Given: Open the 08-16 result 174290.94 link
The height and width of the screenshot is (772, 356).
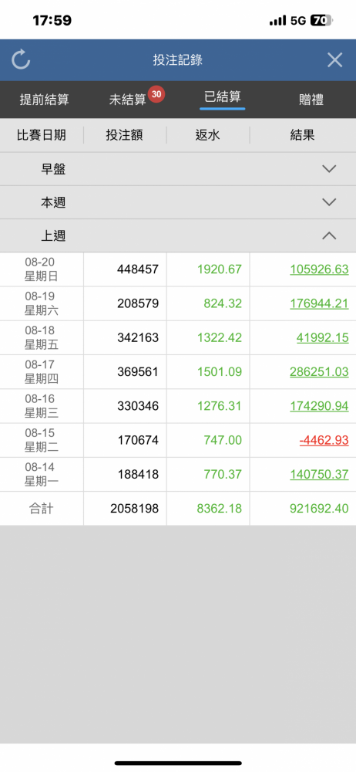Looking at the screenshot, I should [319, 406].
